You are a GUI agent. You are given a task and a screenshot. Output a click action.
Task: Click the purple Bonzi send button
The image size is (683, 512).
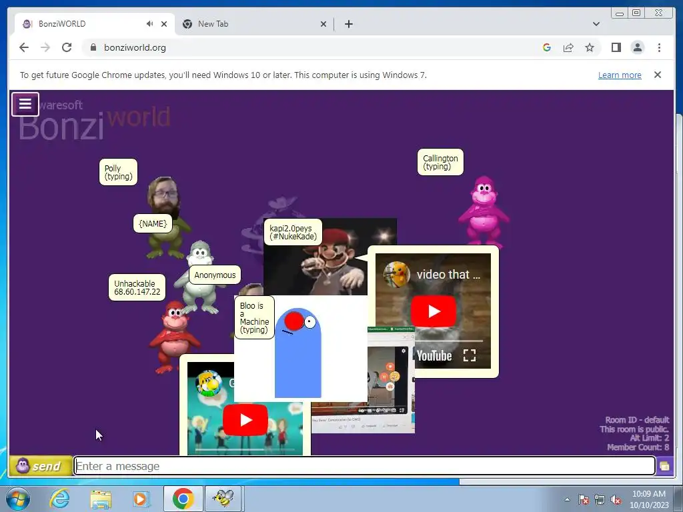click(x=41, y=466)
